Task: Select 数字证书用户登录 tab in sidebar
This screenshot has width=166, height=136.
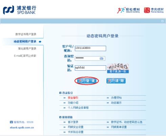Action: (26, 34)
